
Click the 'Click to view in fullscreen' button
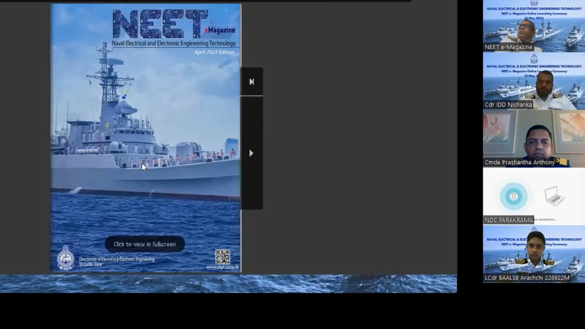(144, 244)
